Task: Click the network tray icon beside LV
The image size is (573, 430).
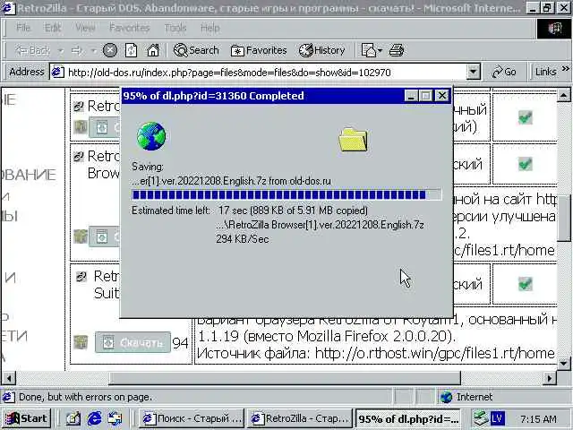Action: [481, 418]
